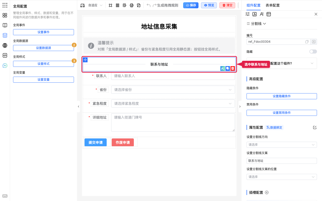Open the console terminal icon tab

(x=269, y=14)
